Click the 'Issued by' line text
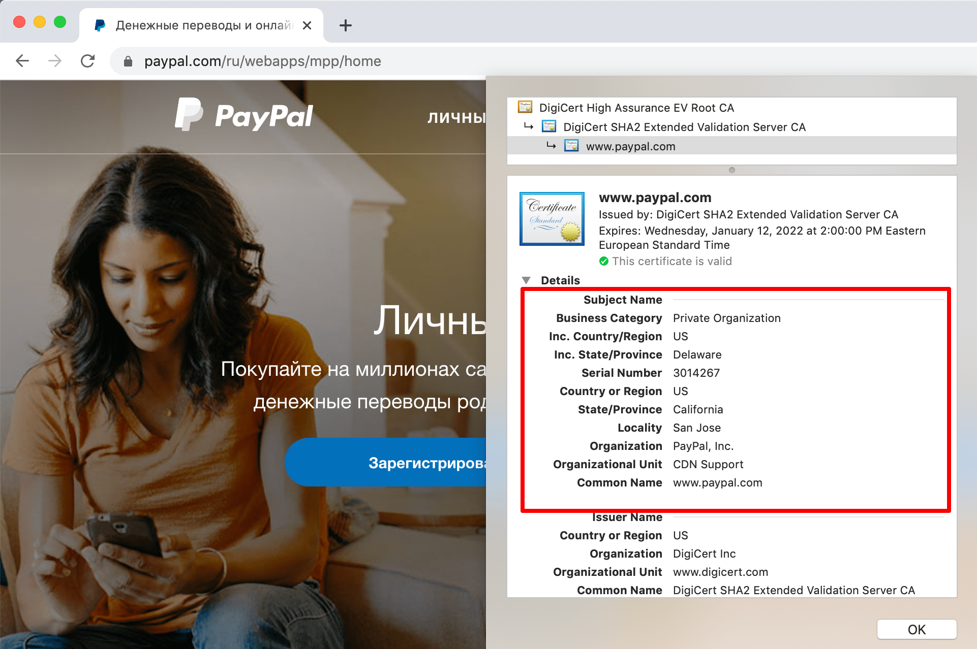The height and width of the screenshot is (649, 977). 748,214
